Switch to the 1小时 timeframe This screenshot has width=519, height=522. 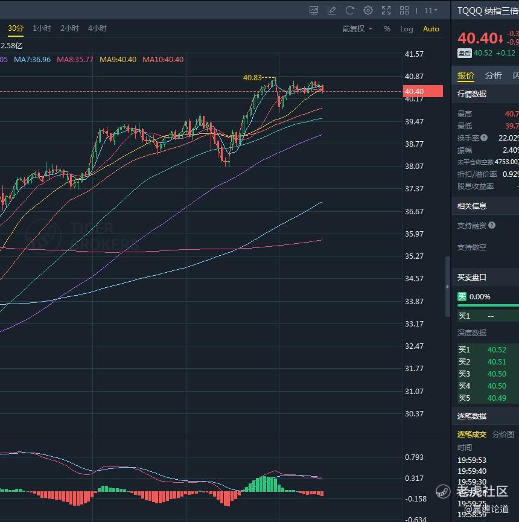click(x=42, y=28)
